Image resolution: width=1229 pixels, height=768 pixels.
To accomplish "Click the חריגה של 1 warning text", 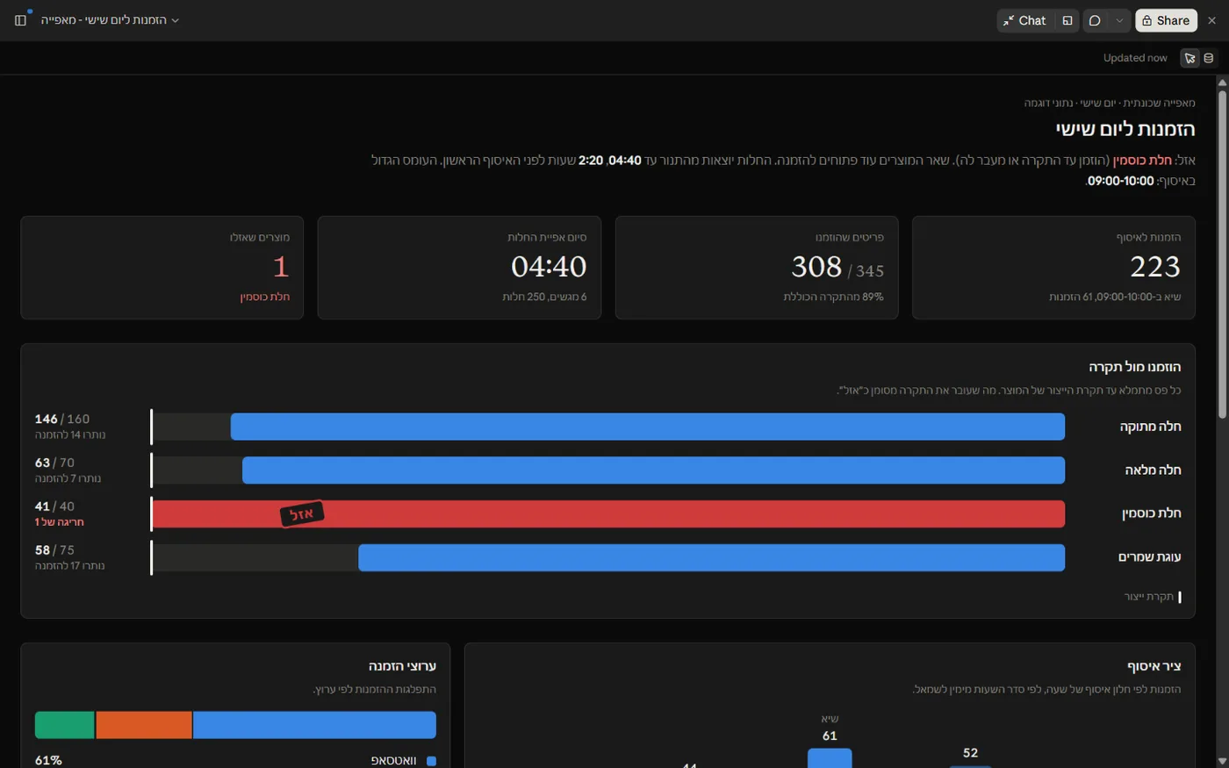I will point(59,522).
